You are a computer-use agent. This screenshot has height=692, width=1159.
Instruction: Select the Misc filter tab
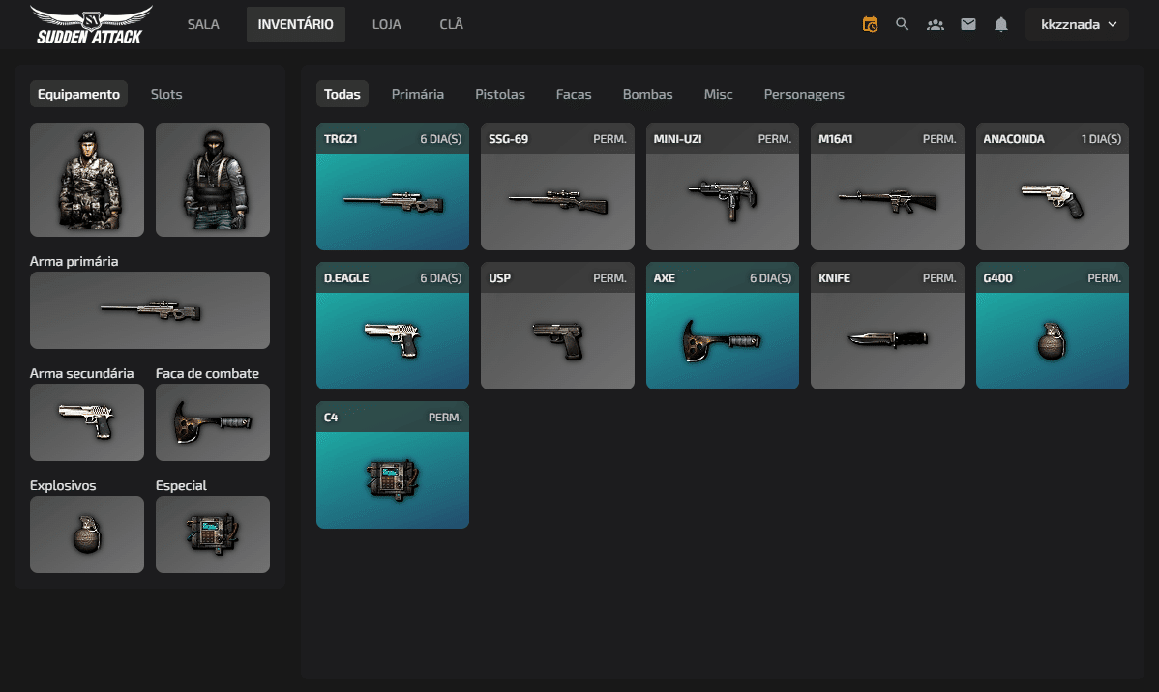coord(718,94)
